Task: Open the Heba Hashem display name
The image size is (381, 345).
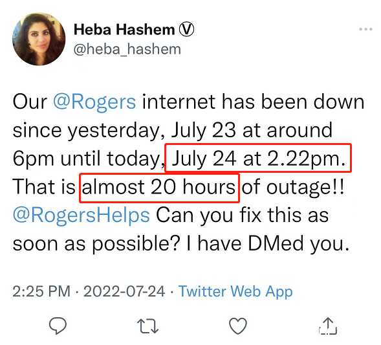Action: [x=124, y=30]
